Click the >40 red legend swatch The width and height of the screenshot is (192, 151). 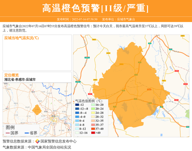coord(93,132)
